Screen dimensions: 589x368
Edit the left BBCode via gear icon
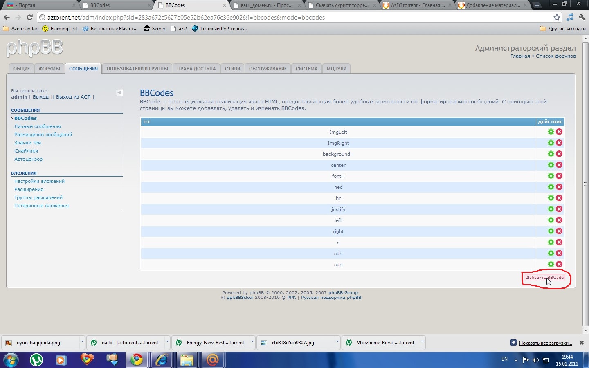[551, 220]
